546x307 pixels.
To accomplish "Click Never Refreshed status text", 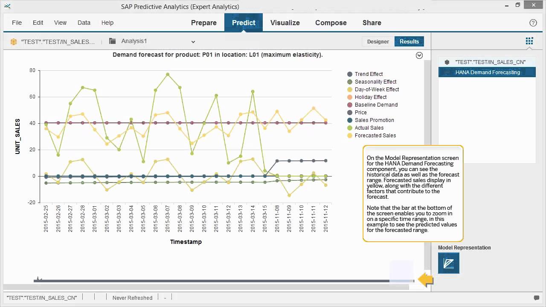I will point(132,298).
